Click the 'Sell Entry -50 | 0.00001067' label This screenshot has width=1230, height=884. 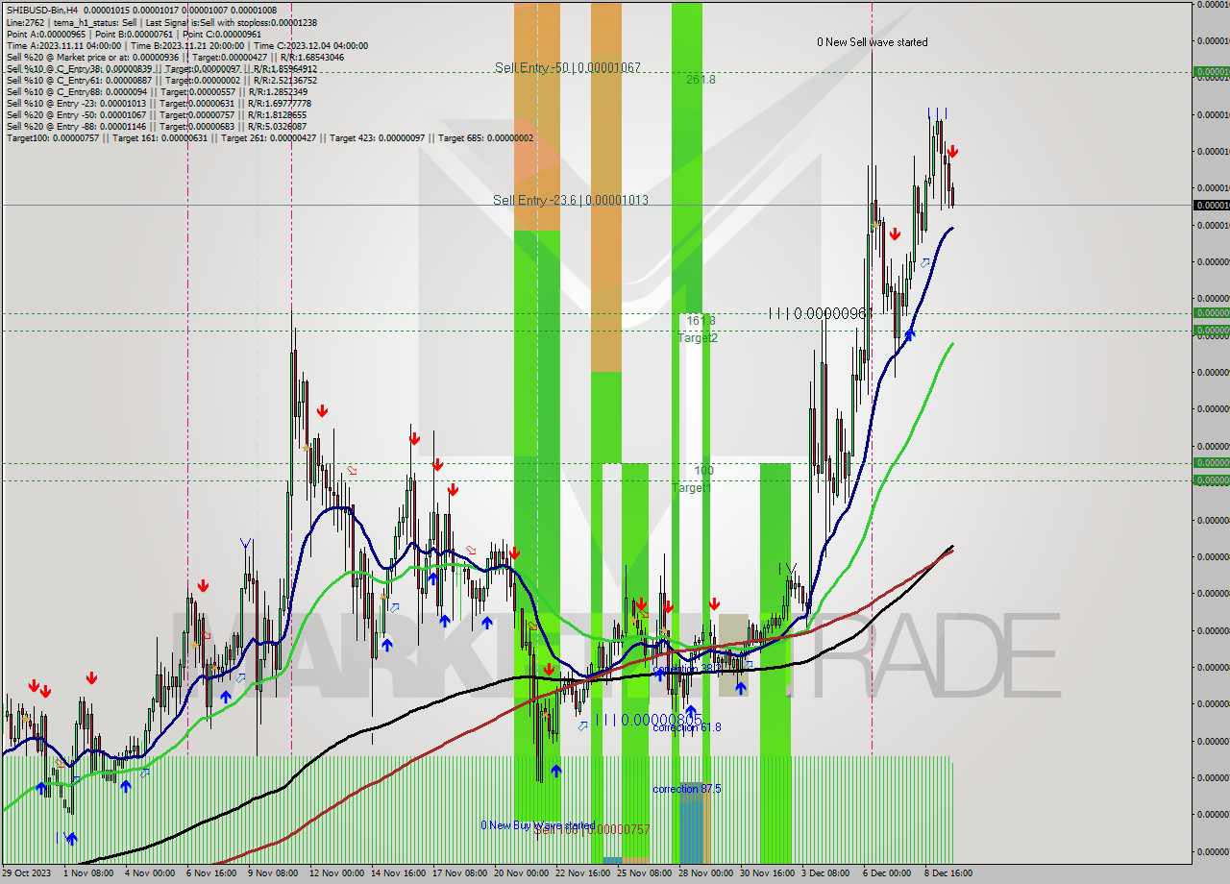567,68
